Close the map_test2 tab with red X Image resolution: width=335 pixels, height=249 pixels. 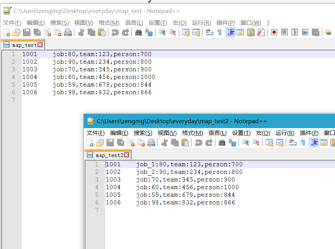pos(127,155)
